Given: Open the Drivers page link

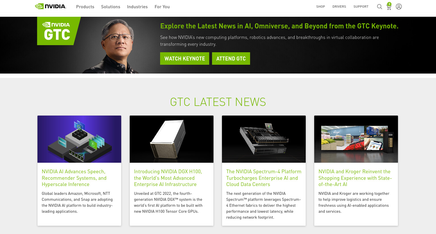Looking at the screenshot, I should [x=339, y=7].
